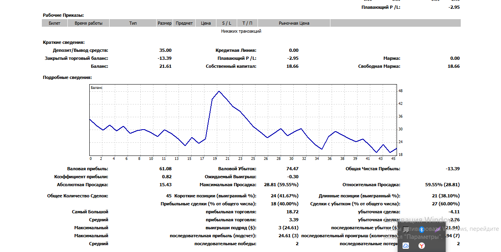This screenshot has height=252, width=501.
Task: Click the value 21 (38.10%)
Action: [446, 196]
